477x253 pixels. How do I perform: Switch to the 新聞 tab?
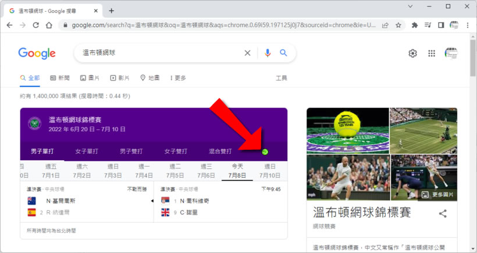point(59,78)
